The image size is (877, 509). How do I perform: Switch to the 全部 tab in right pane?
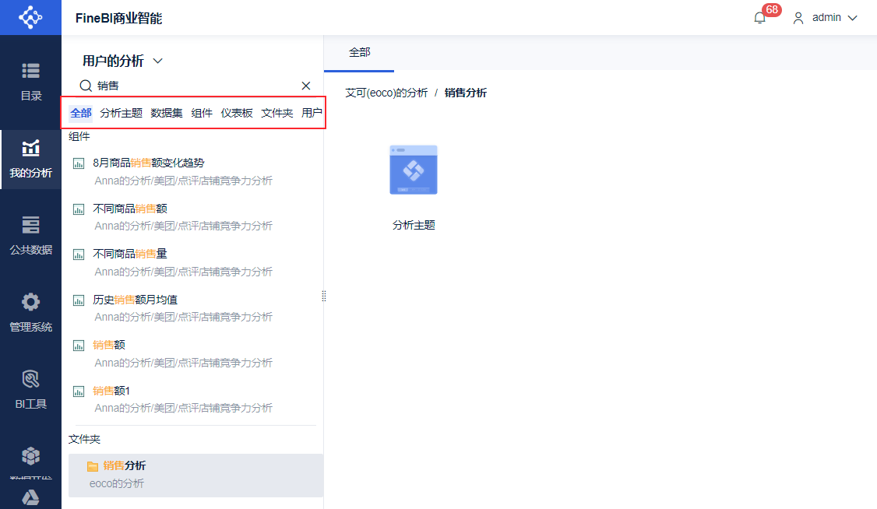coord(360,52)
